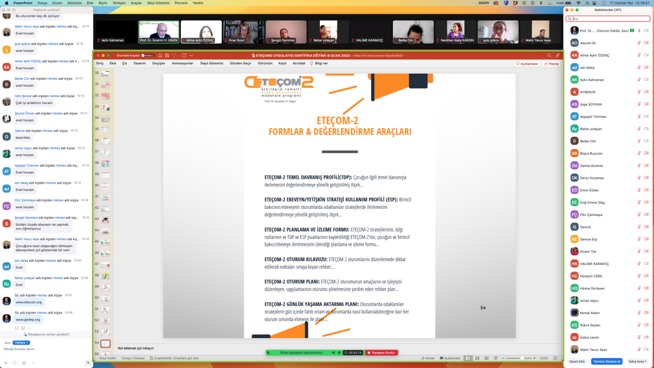Click the add-reaction icon under www.gedep.org message
The image size is (654, 368).
coord(23,328)
